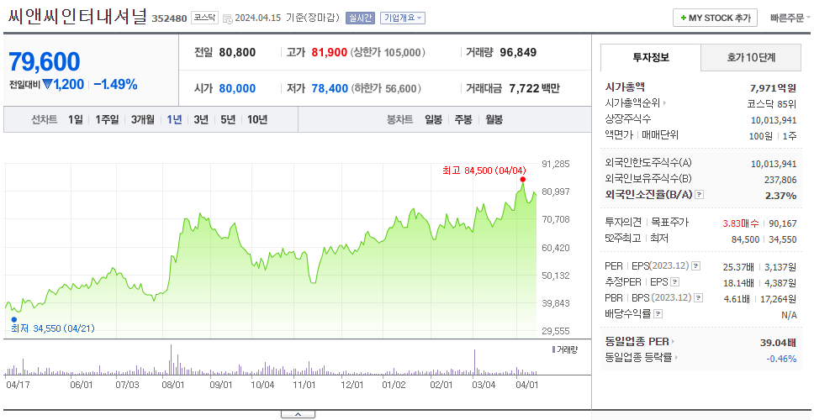
Task: Click the 08/01 date label on chart axis
Action: 173,386
